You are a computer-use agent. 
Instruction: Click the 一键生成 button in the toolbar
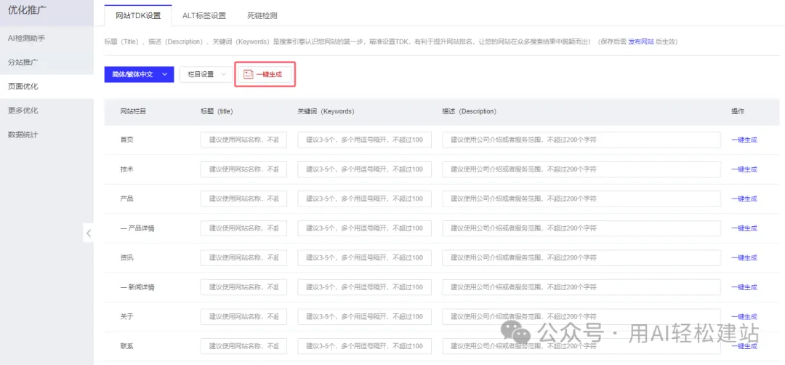point(265,74)
